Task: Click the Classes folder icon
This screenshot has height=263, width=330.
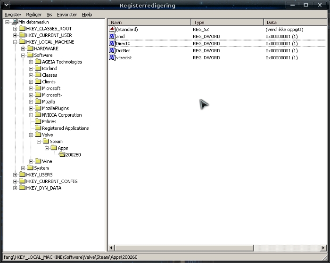Action: coord(38,75)
